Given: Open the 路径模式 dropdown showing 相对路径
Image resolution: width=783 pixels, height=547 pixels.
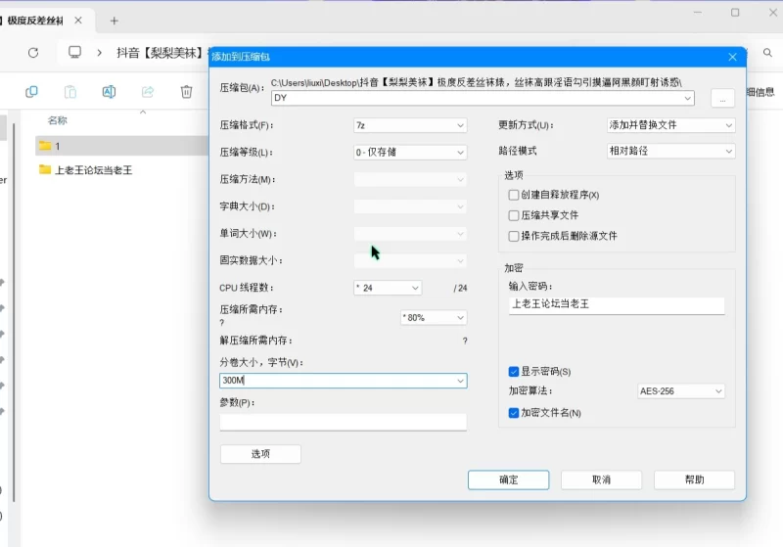Looking at the screenshot, I should click(670, 151).
